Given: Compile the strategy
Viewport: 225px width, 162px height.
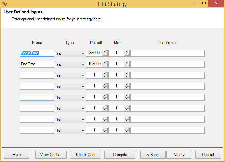Looking at the screenshot, I should pyautogui.click(x=120, y=155).
